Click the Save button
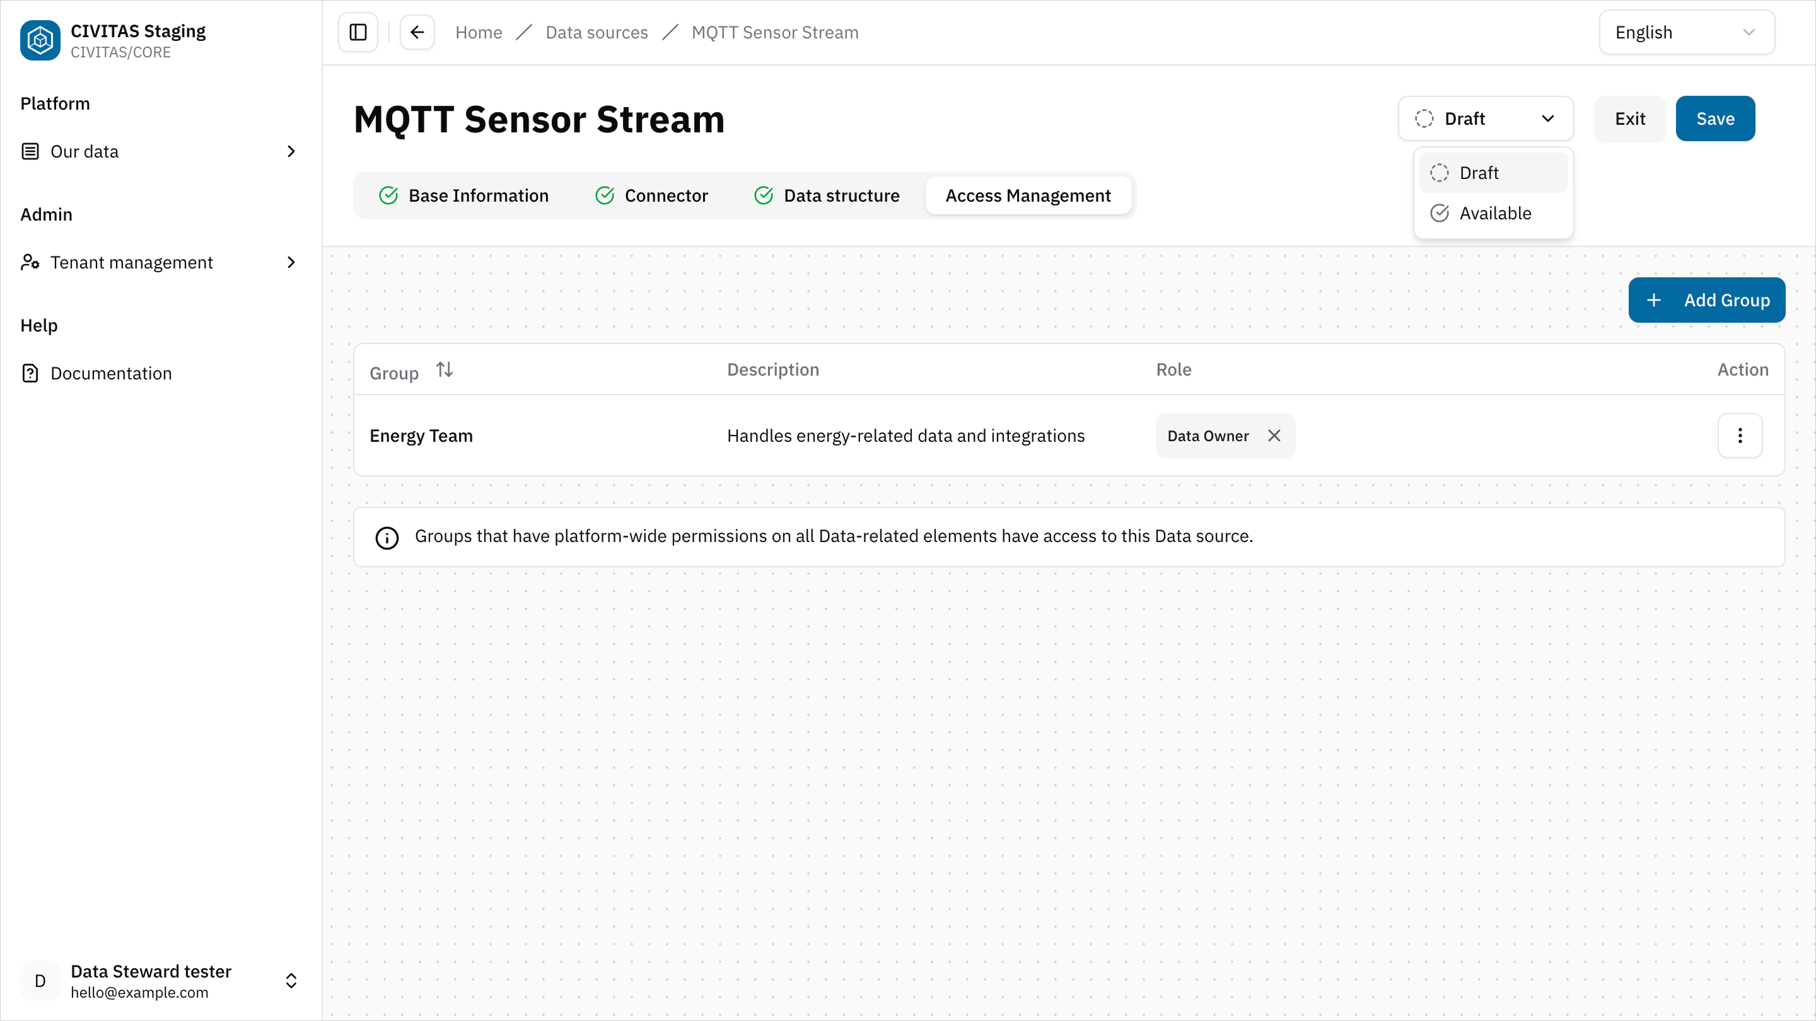 pyautogui.click(x=1715, y=118)
